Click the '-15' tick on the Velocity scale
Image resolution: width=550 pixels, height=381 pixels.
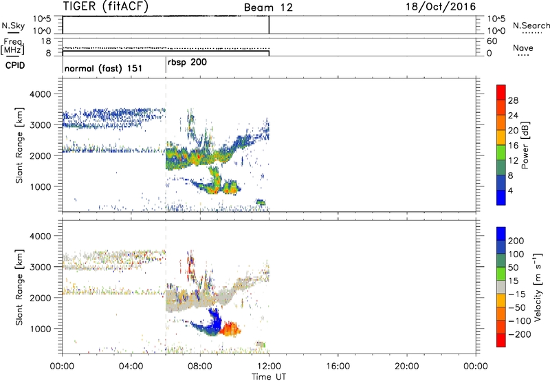[x=516, y=294]
